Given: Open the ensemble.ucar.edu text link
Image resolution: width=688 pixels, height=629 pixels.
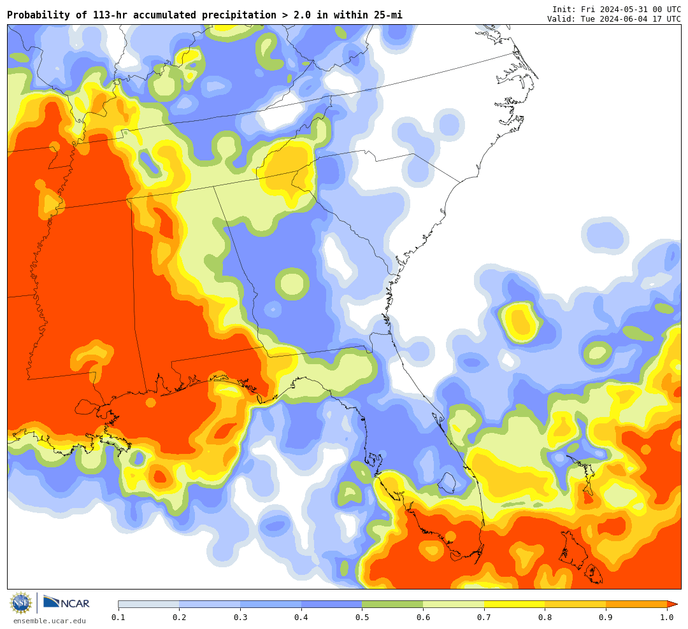Looking at the screenshot, I should pos(50,621).
